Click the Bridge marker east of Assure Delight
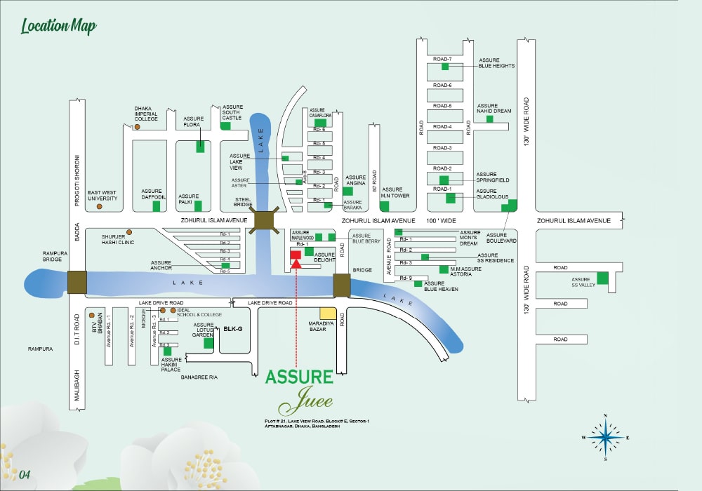Viewport: 702px width, 491px height. pos(342,285)
